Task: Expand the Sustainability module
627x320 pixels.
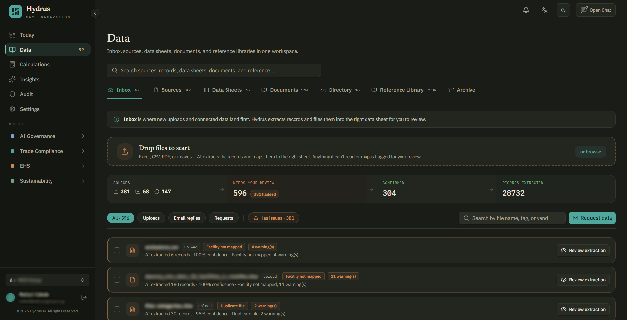Action: coord(48,181)
